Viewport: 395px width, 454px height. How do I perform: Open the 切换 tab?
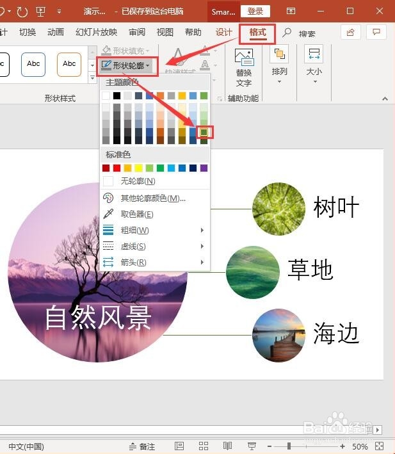(x=28, y=33)
